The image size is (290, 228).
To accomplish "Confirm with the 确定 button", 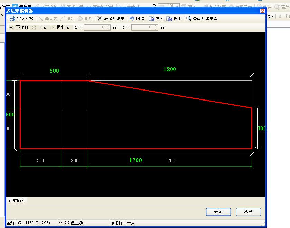I will tap(219, 212).
